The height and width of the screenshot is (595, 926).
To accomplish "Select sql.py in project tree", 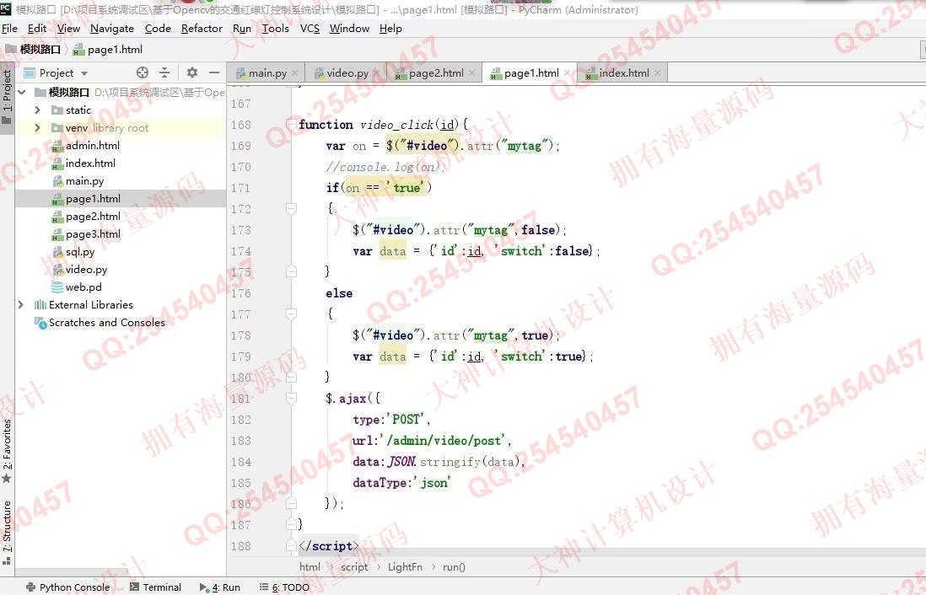I will click(80, 252).
